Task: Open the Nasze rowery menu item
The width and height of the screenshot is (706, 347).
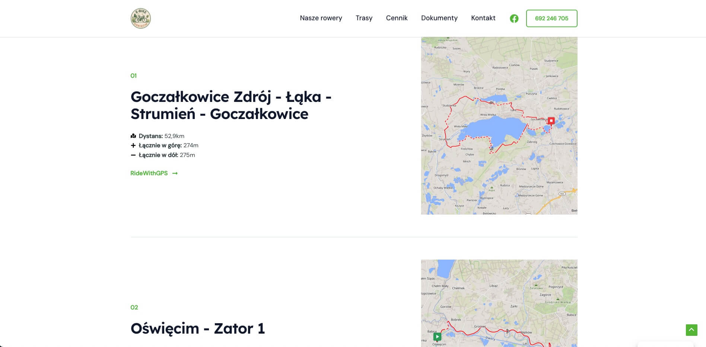Action: [x=321, y=18]
